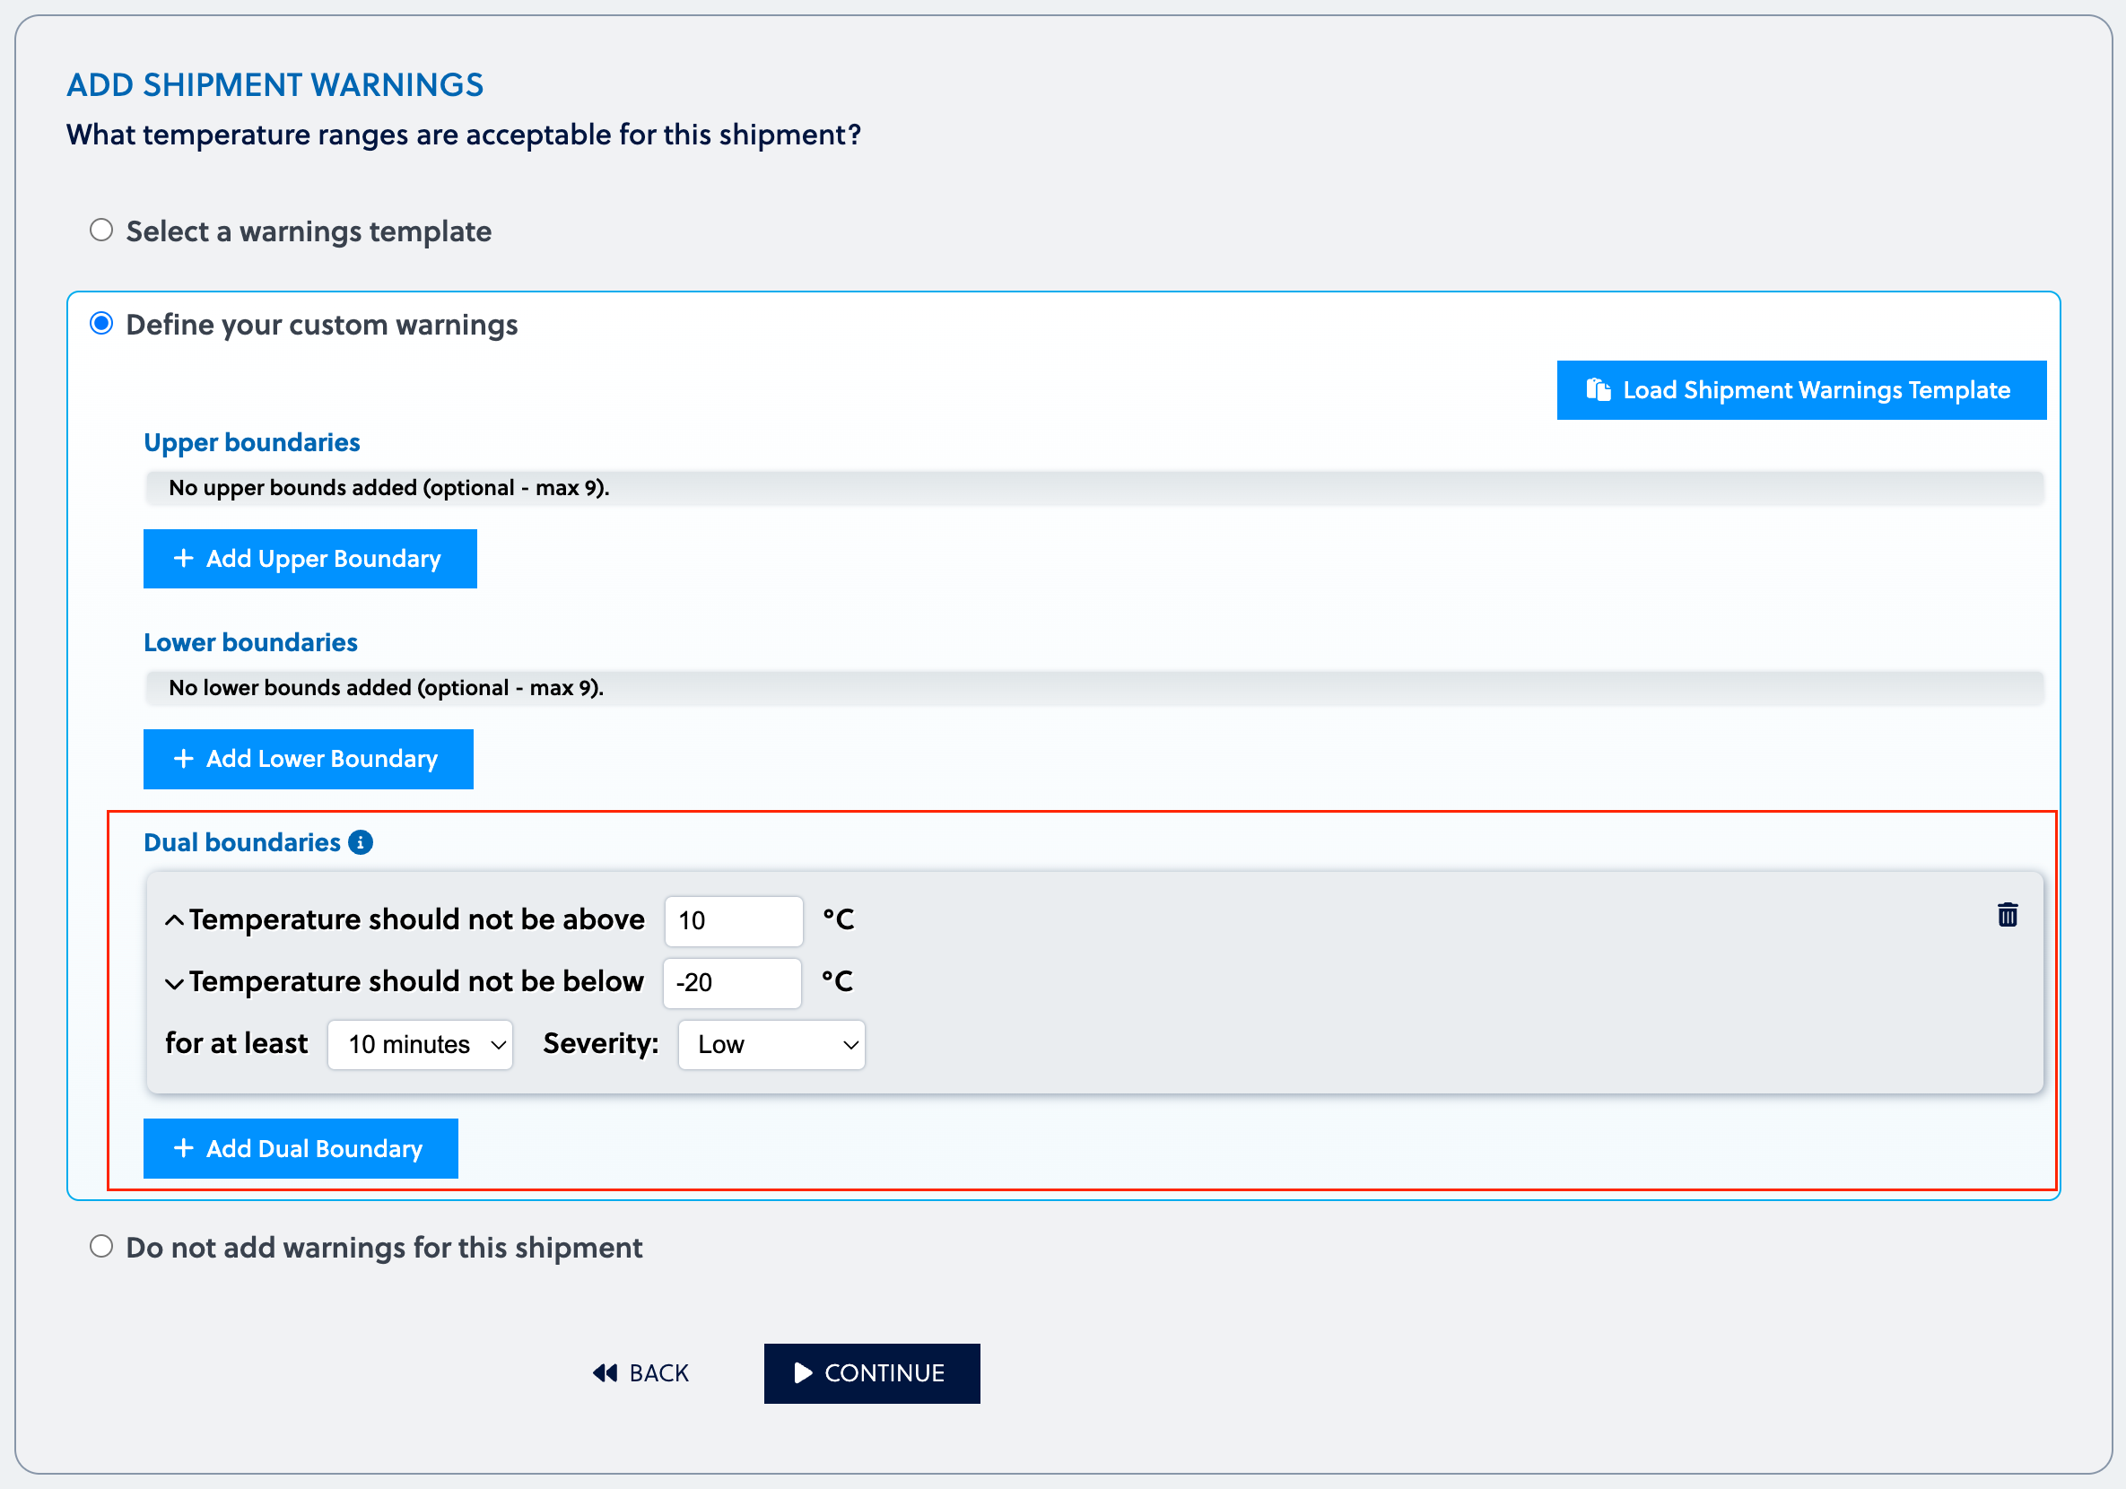Click the Dual boundaries heading
2126x1489 pixels.
(x=241, y=842)
